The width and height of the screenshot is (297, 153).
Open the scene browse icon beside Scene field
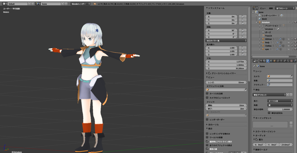pos(38,4)
